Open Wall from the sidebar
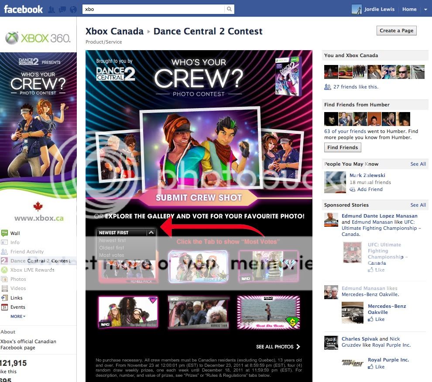This screenshot has width=432, height=382. click(x=15, y=233)
